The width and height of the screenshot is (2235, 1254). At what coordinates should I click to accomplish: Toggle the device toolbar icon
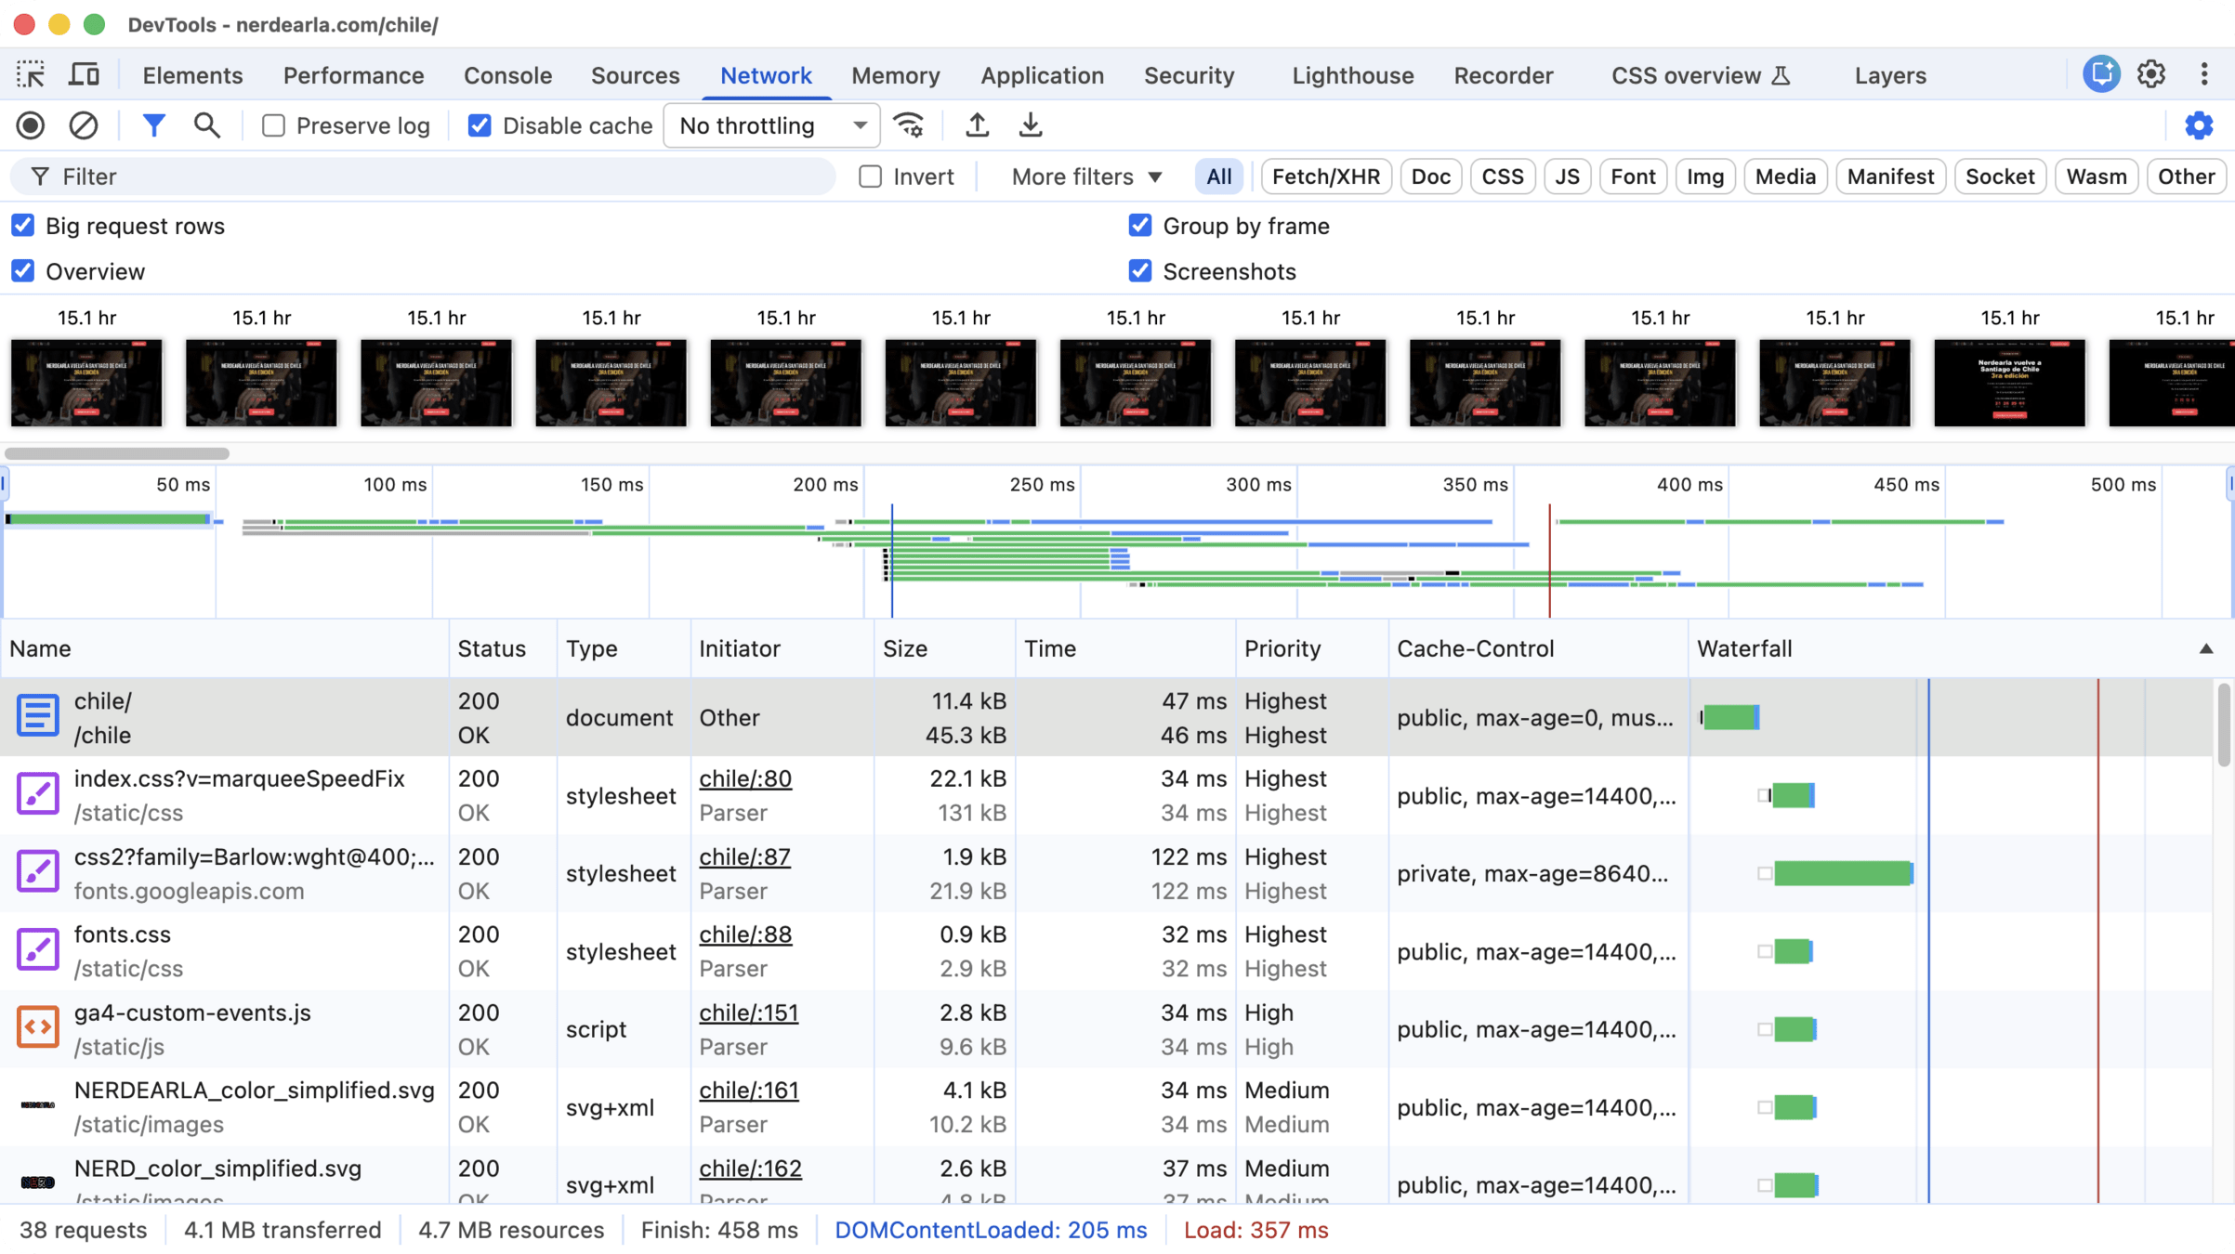pos(84,74)
